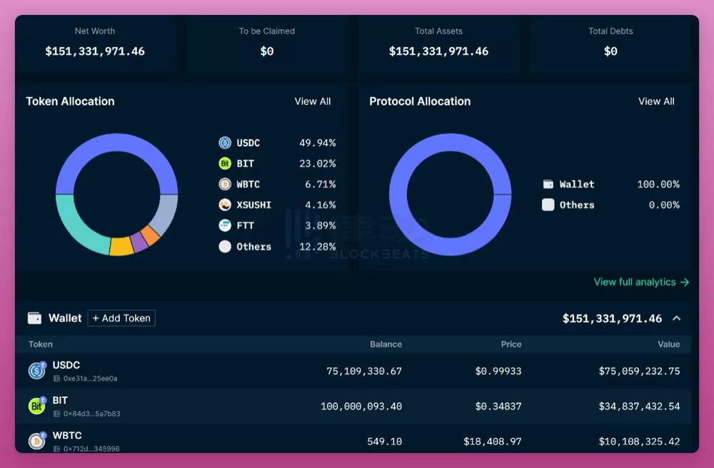Sort by the Price column header
The width and height of the screenshot is (714, 468).
coord(511,345)
